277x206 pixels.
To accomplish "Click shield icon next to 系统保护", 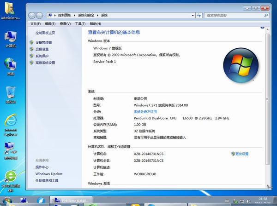I will tap(31, 56).
